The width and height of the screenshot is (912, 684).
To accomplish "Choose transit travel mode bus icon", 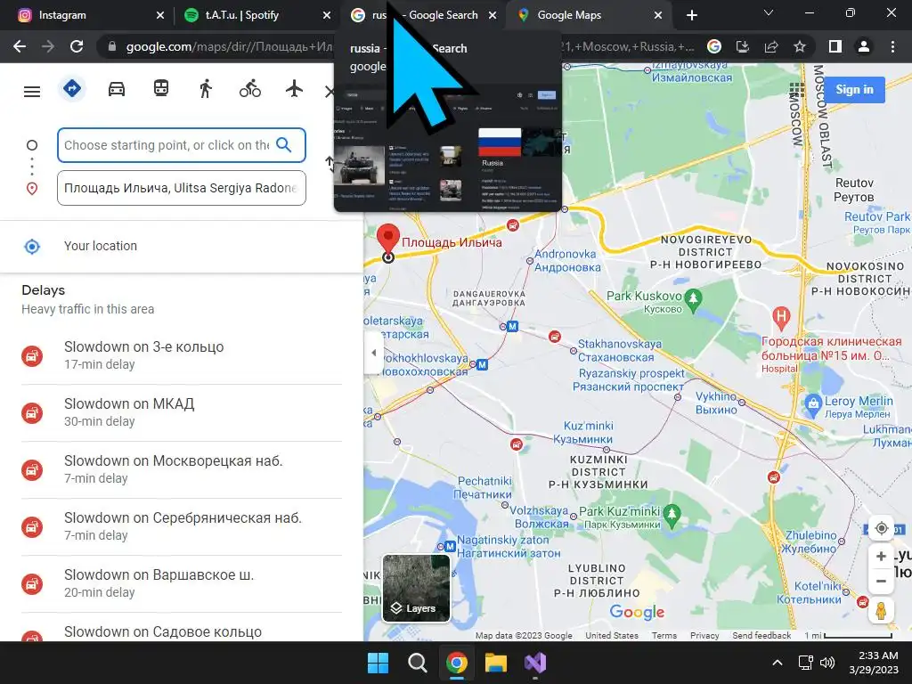I will pyautogui.click(x=161, y=88).
